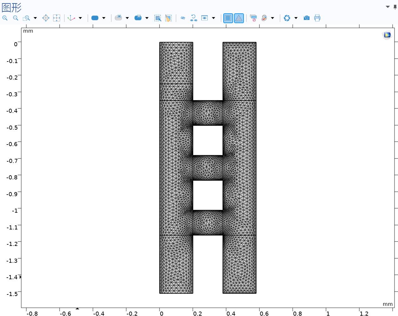The width and height of the screenshot is (398, 316).
Task: Take a snapshot with the camera icon
Action: [306, 18]
